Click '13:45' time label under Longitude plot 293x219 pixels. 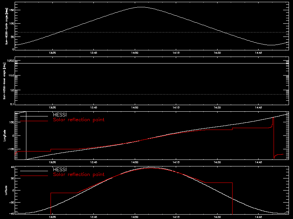pos(94,162)
